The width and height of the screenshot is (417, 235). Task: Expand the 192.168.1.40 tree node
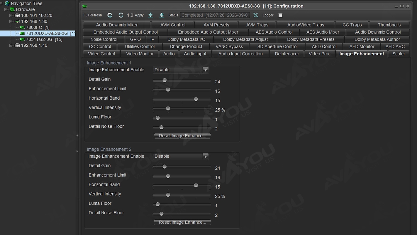click(11, 45)
